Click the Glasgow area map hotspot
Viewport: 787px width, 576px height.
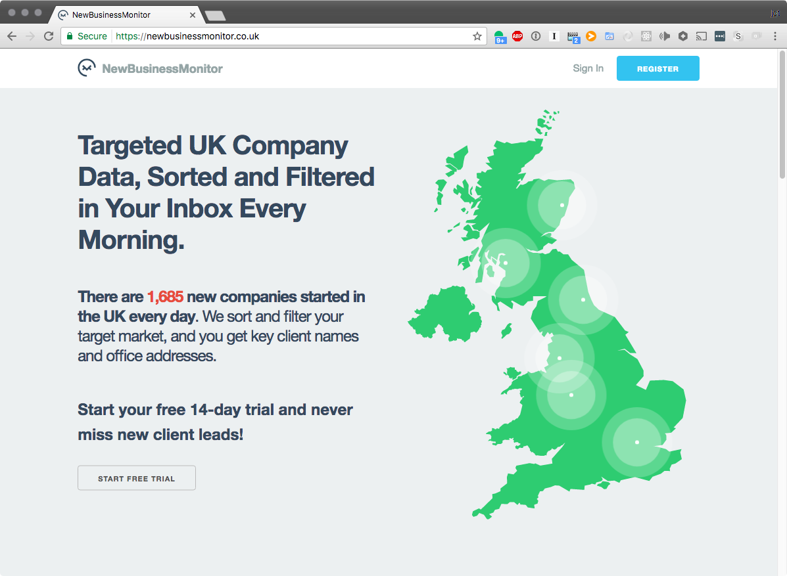[x=506, y=263]
